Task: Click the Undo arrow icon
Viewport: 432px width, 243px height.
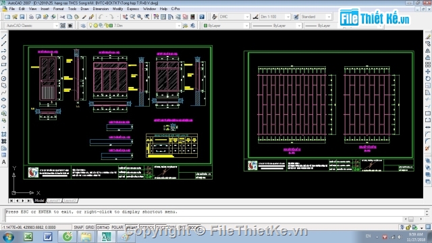Action: tap(101, 17)
